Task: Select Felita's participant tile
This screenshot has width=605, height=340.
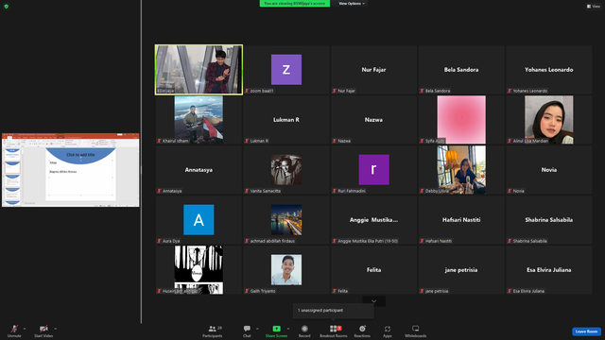Action: pos(374,270)
